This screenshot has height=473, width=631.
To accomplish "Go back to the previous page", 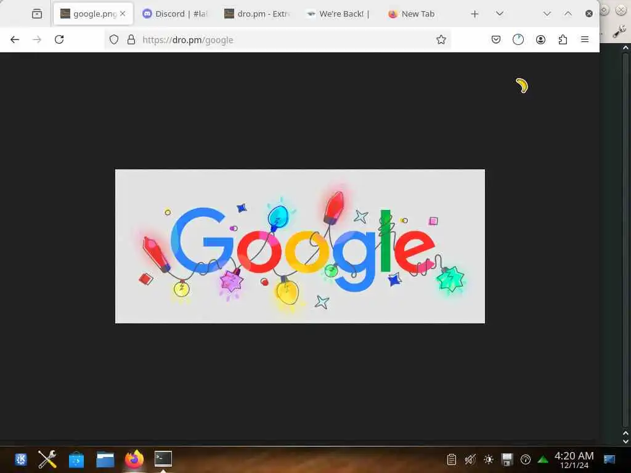I will point(15,39).
